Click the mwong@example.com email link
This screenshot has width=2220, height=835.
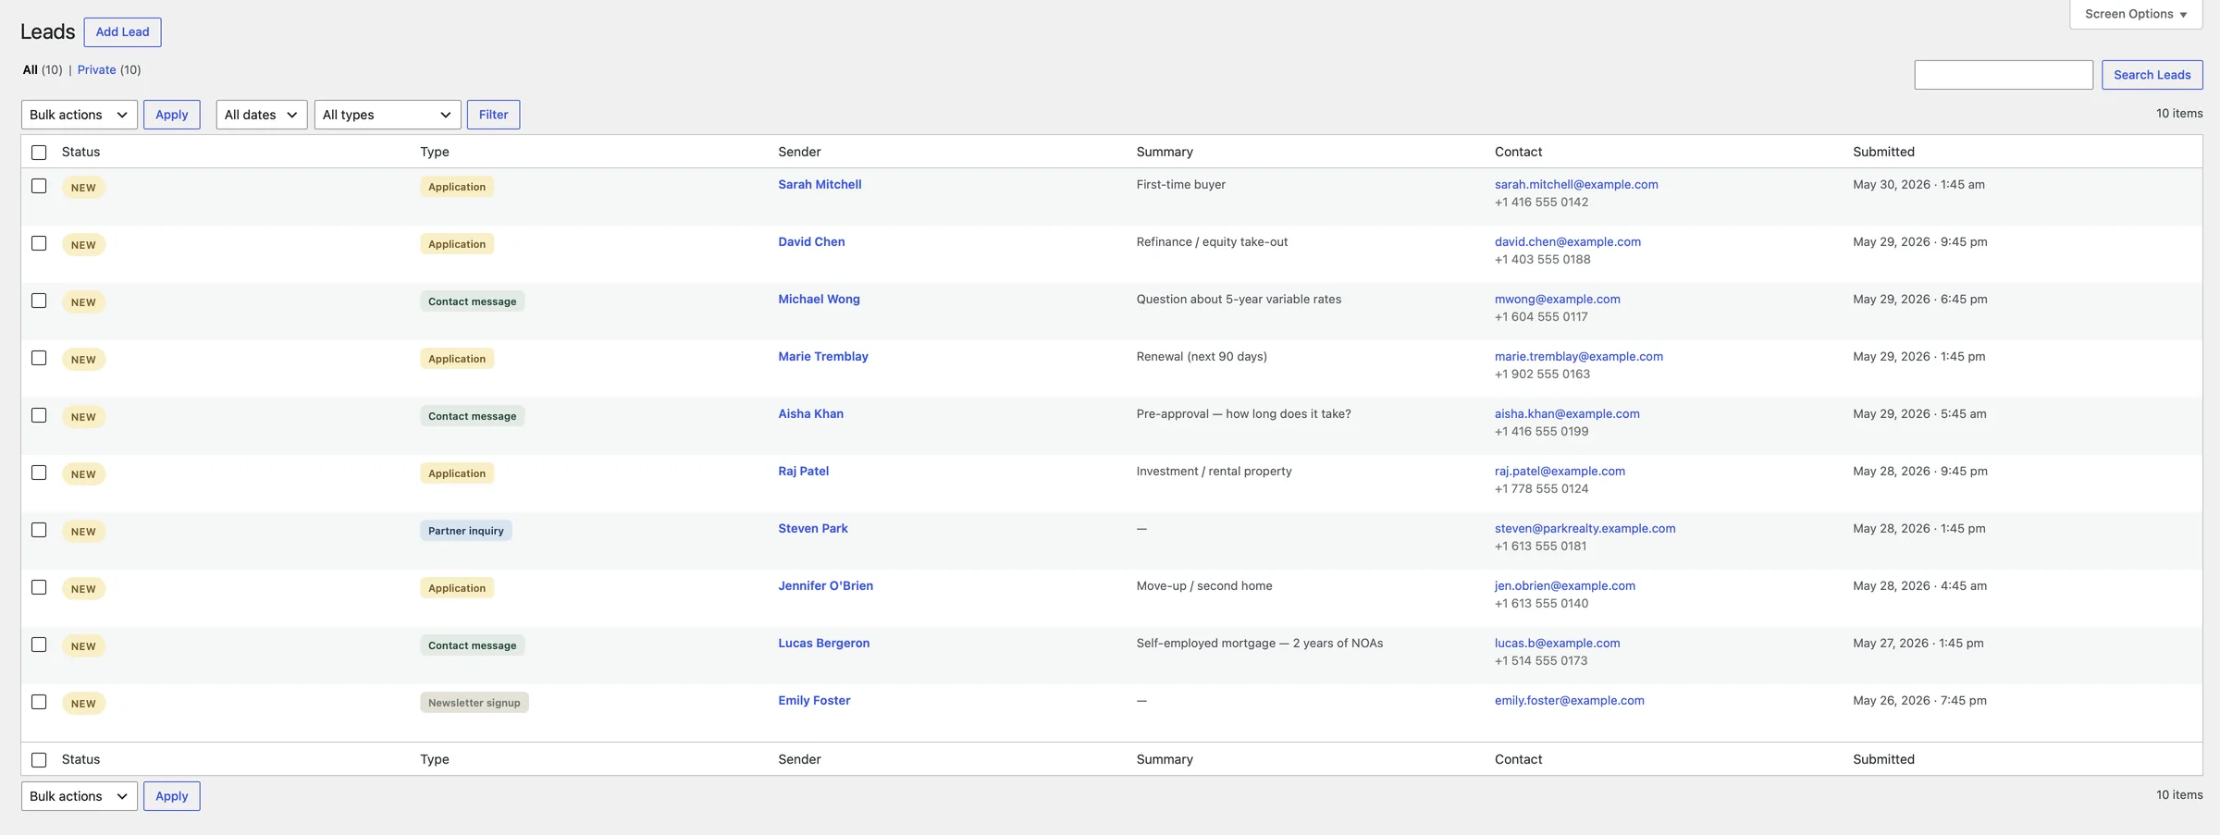1558,300
